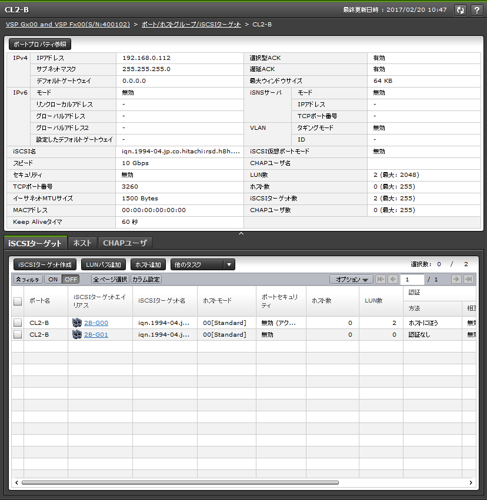Go to first page arrow icon
487x500 pixels.
[x=381, y=280]
